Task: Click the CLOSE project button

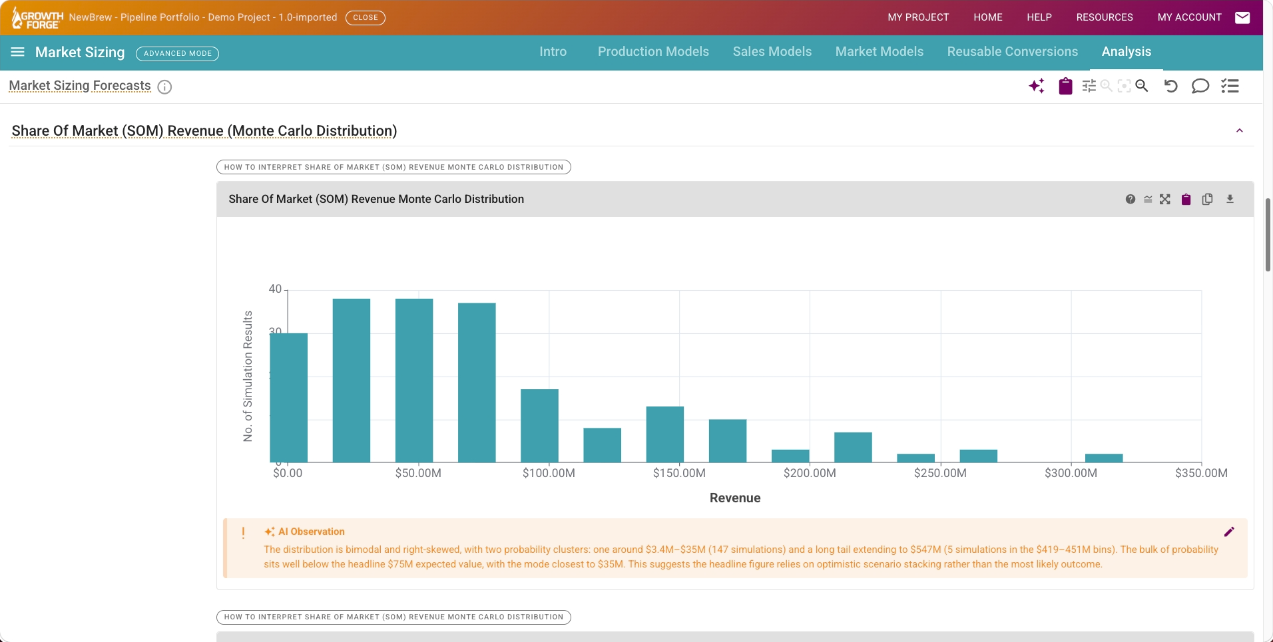Action: (x=366, y=17)
